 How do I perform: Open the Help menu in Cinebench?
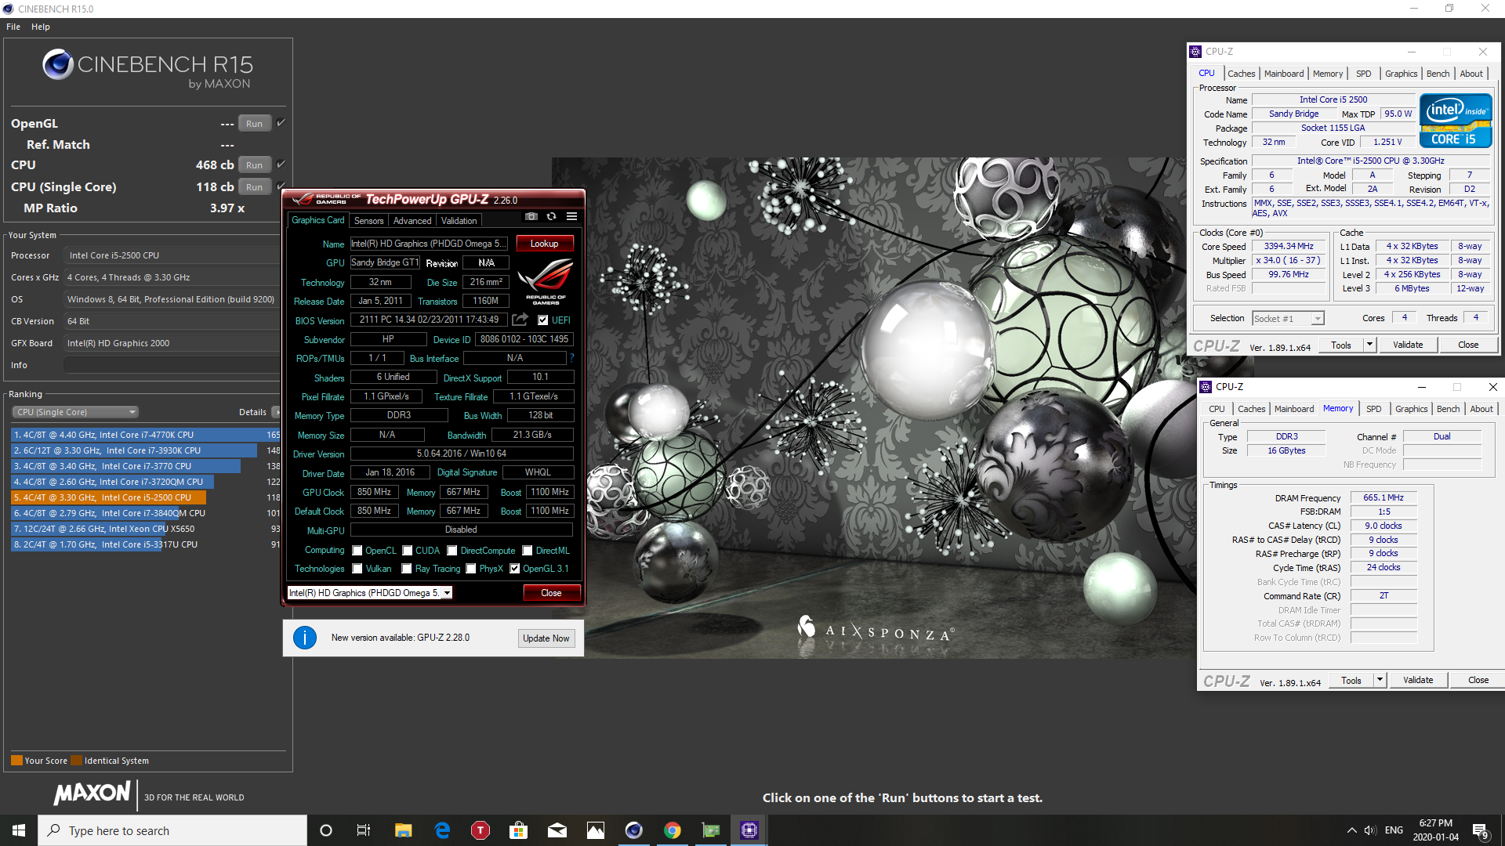[x=41, y=27]
